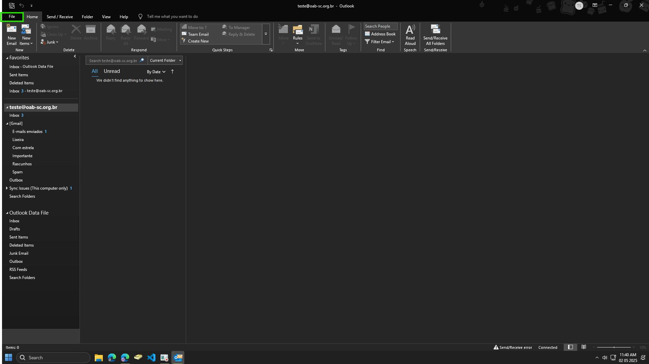Open the Coming Soon ribbon display icon
Viewport: 649px width, 364px height.
[595, 5]
